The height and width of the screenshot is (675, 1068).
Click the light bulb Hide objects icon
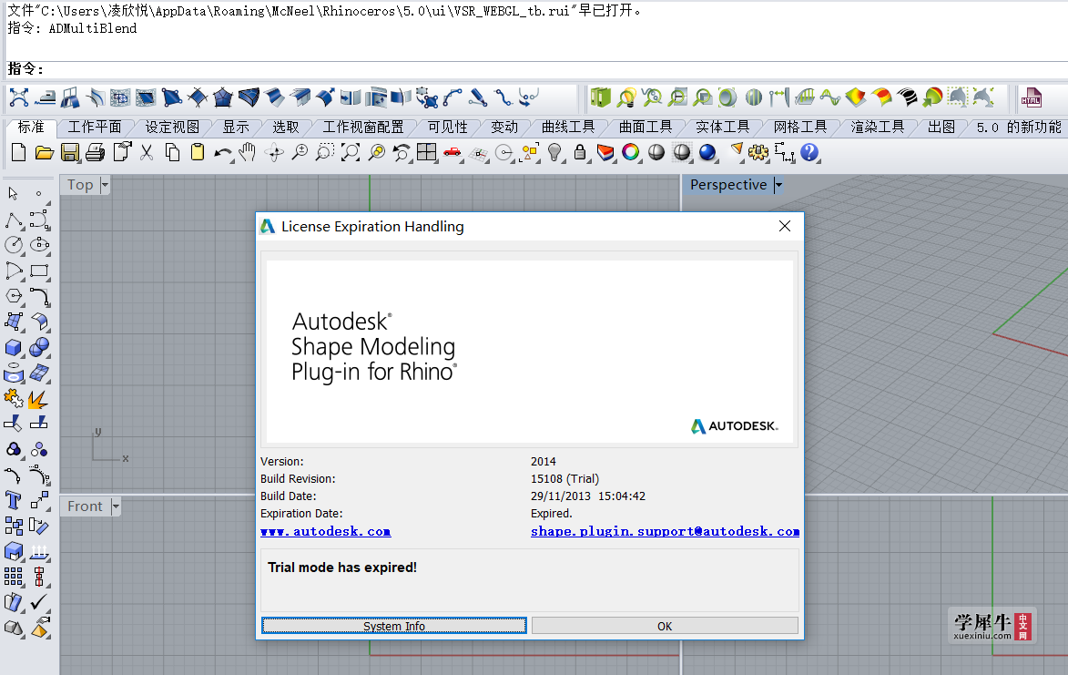pos(555,152)
